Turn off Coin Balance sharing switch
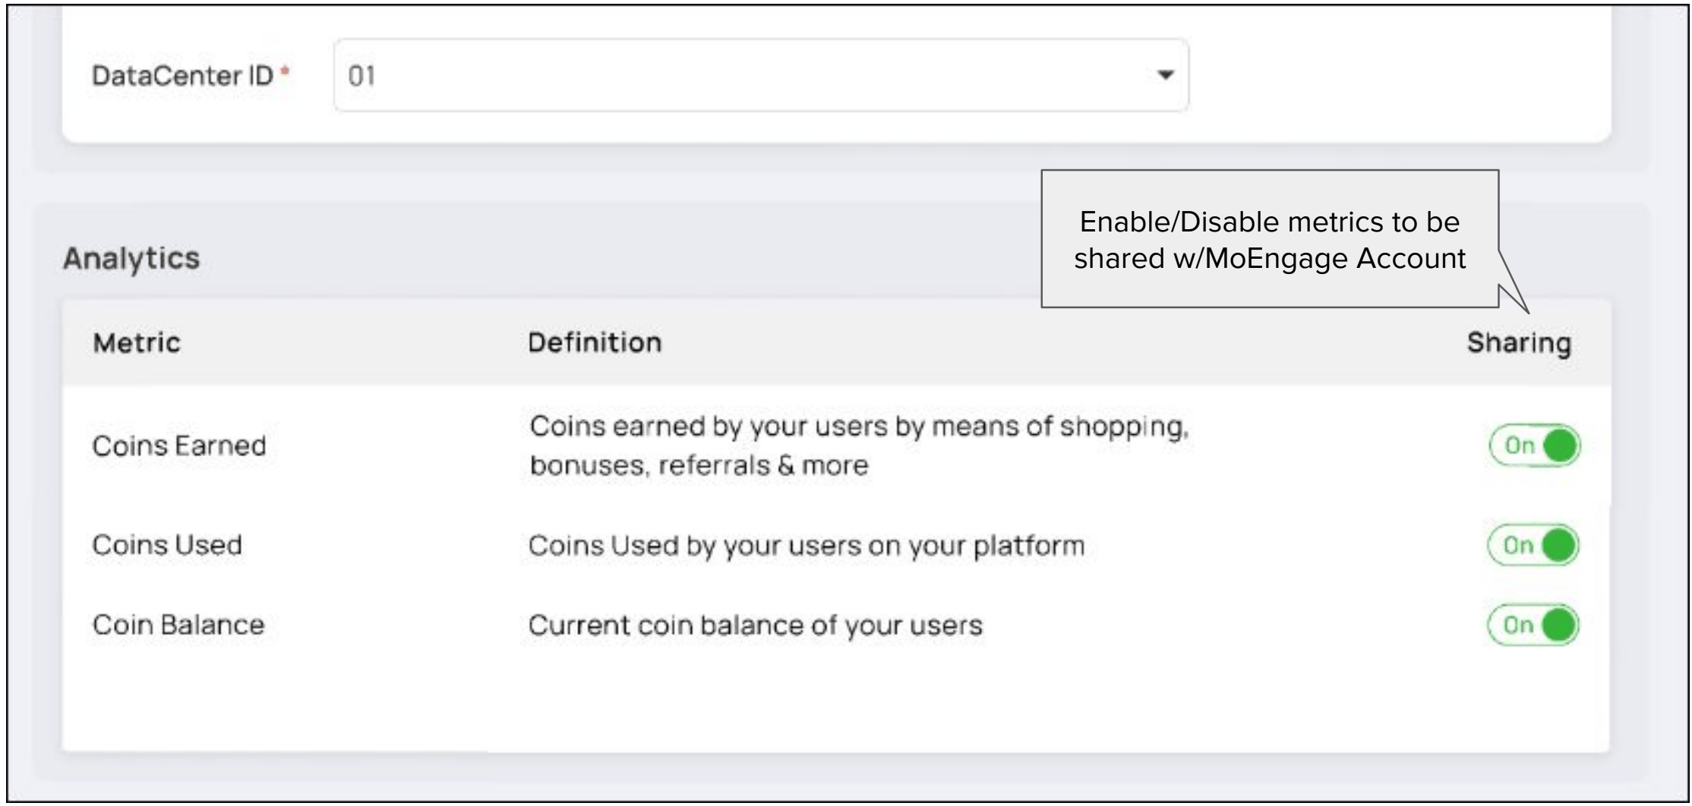Viewport: 1692px width, 806px height. coord(1533,625)
